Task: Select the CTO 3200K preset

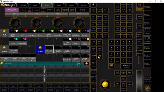Action: [x=85, y=41]
